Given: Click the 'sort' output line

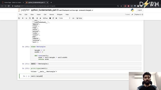Looking at the screenshot, I should 35,42.
